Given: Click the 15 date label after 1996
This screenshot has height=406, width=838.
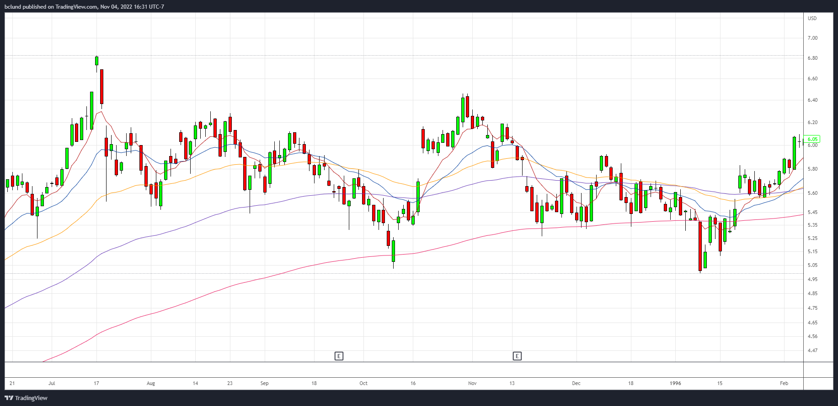Looking at the screenshot, I should tap(720, 383).
